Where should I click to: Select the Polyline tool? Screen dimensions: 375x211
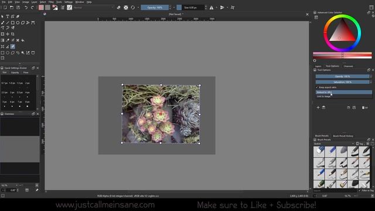click(28, 23)
